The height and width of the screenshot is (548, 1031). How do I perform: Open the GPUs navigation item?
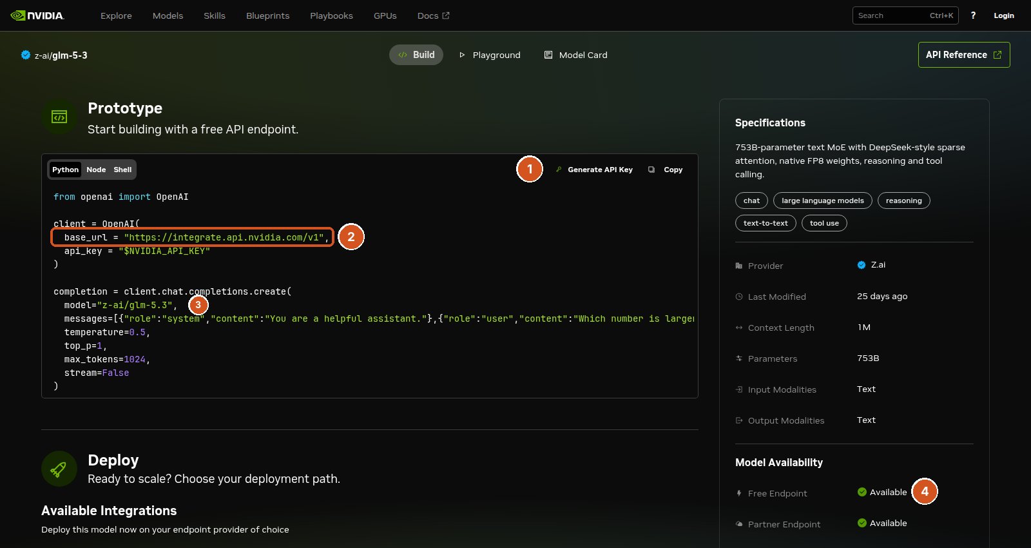click(385, 15)
